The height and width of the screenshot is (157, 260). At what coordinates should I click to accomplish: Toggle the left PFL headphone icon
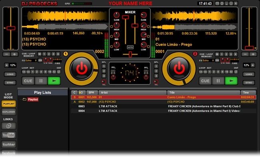pos(113,72)
